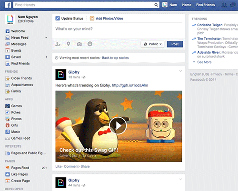Open options chevron on the 44 mins Giphy post

180,179
